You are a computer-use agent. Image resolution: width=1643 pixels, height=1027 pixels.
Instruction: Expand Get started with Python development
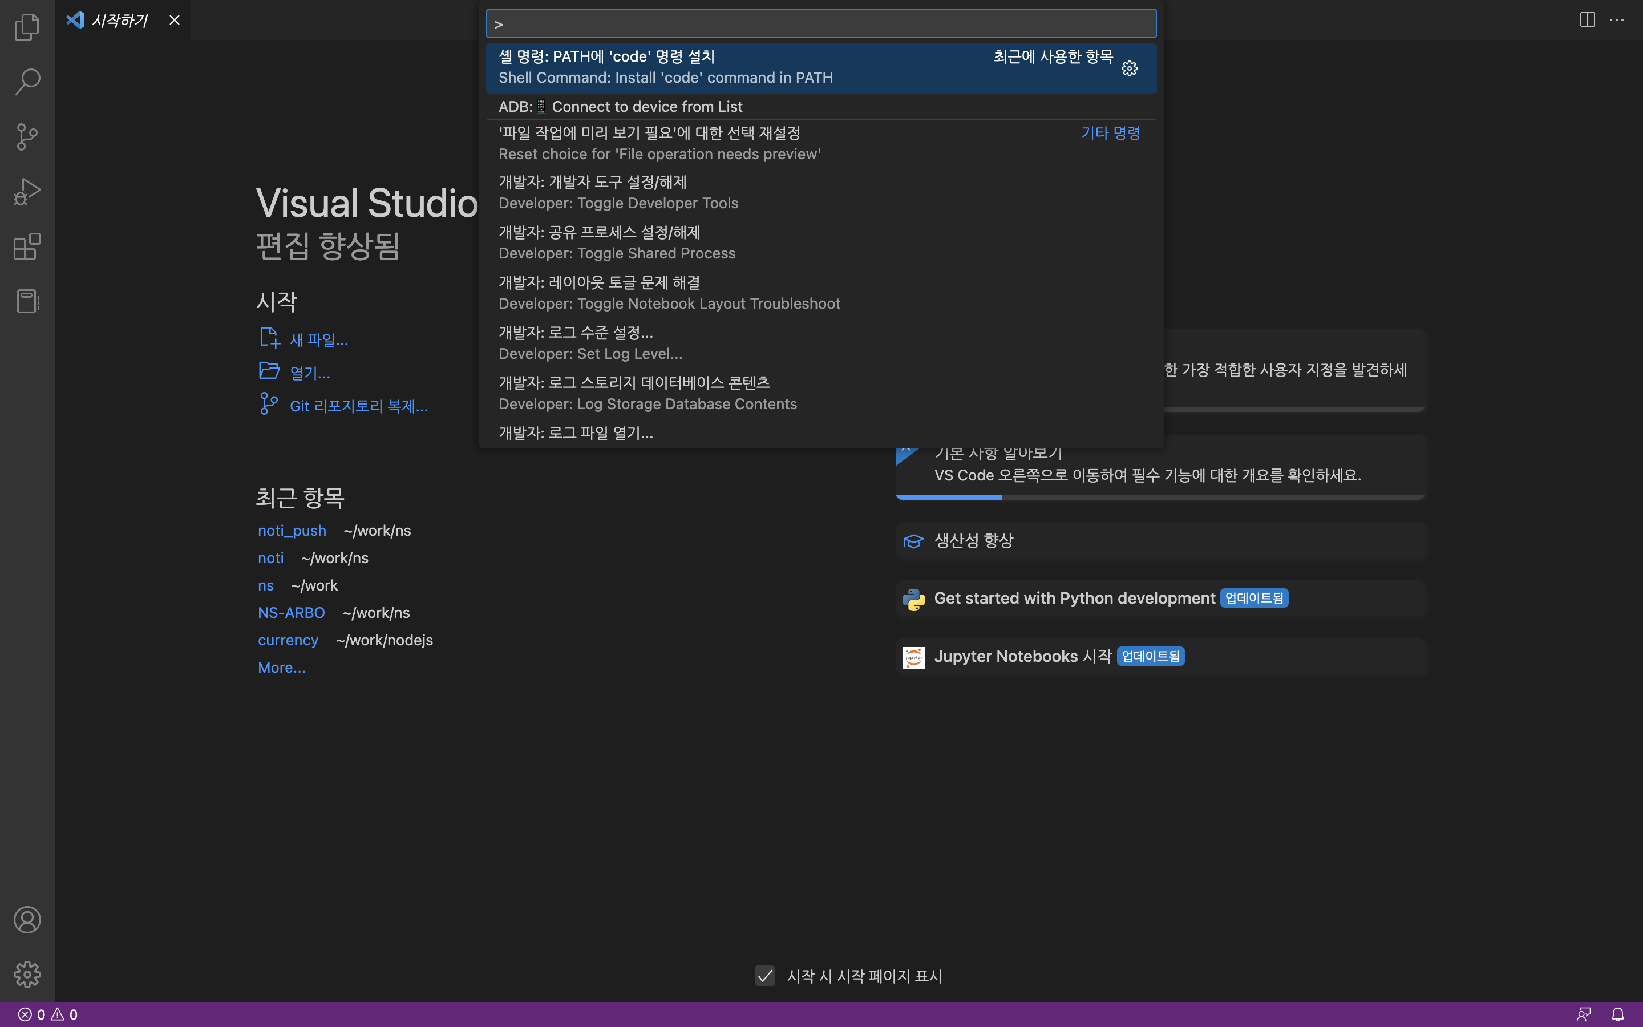coord(1074,599)
